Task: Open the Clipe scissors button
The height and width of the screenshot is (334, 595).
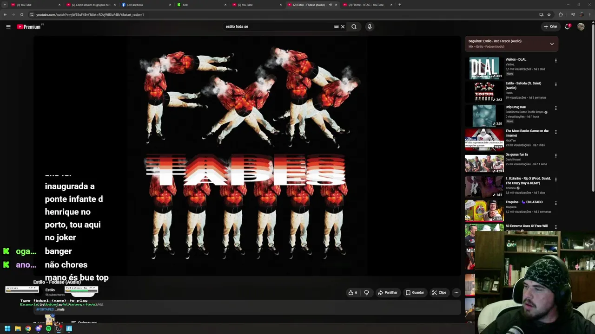Action: click(439, 293)
